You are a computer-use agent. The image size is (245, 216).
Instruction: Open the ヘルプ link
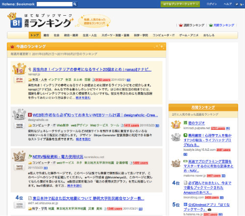click(228, 4)
